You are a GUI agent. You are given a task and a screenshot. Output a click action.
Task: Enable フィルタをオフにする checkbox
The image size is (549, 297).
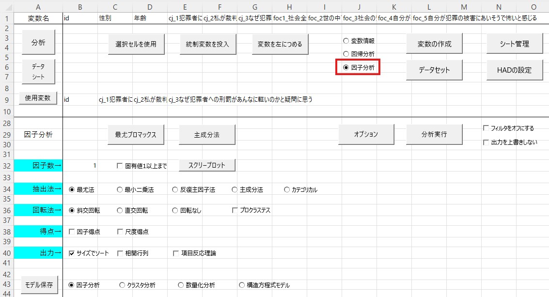pos(486,128)
